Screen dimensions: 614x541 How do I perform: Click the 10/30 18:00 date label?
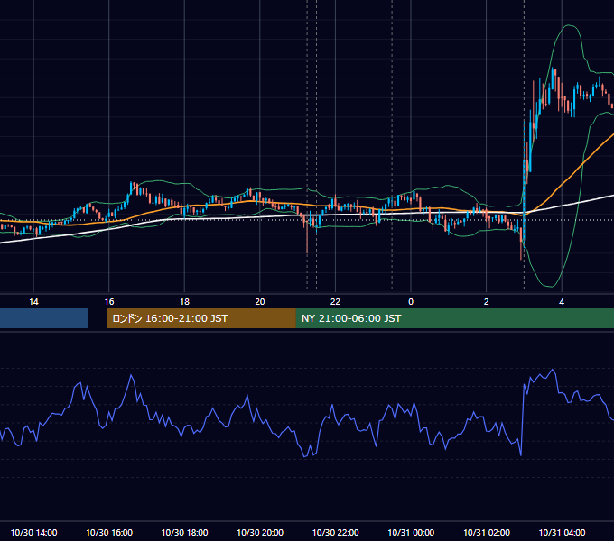coord(184,532)
